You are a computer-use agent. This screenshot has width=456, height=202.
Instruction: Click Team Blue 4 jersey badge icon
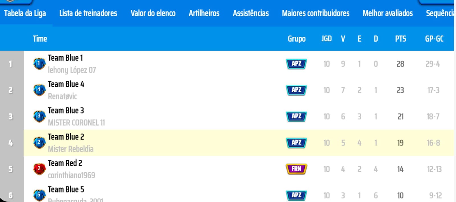coord(39,90)
